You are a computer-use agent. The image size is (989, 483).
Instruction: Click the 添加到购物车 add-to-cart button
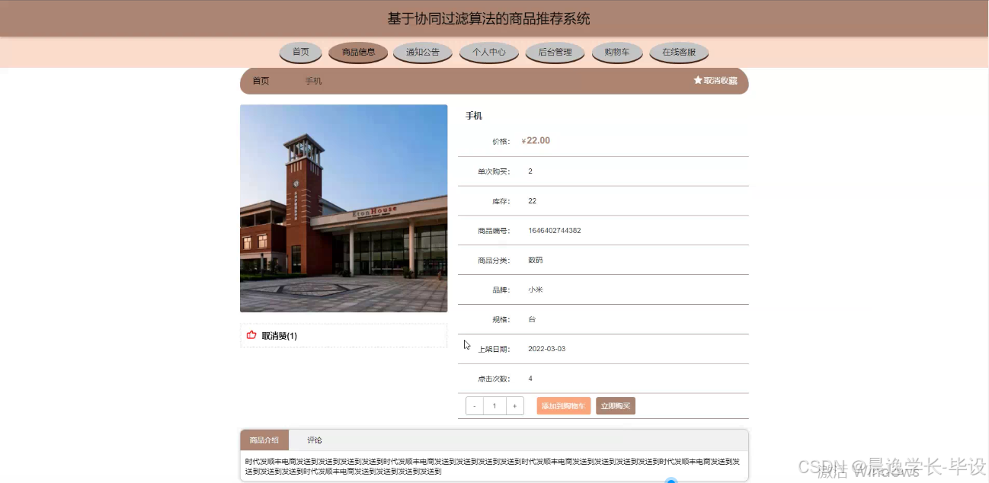(x=562, y=405)
